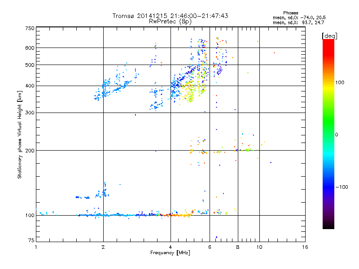Click the "[deg]" colorbar unit label
This screenshot has width=359, height=269.
[329, 36]
